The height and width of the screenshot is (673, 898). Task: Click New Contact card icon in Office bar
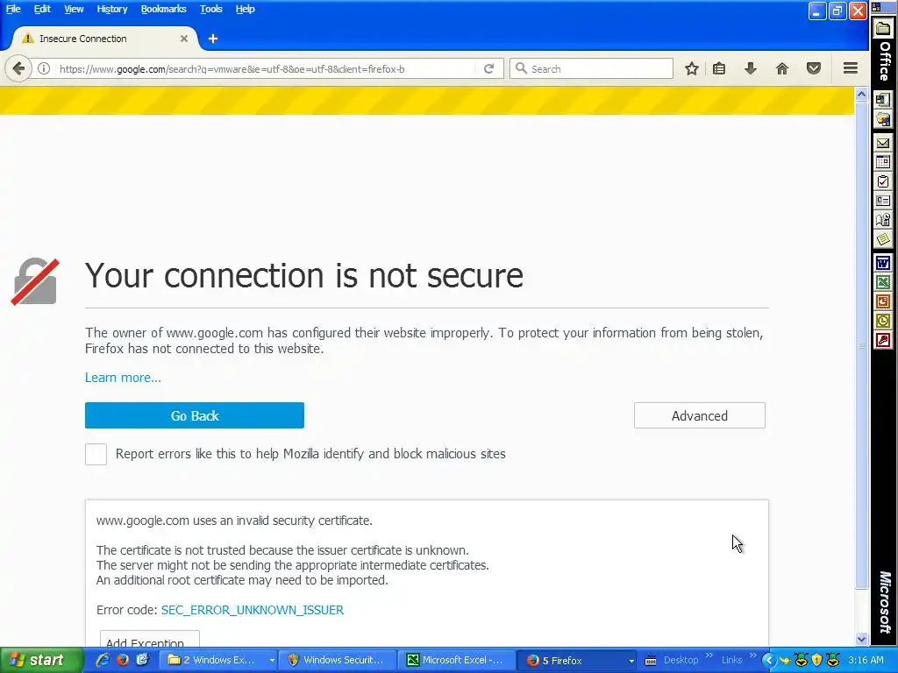[x=882, y=201]
